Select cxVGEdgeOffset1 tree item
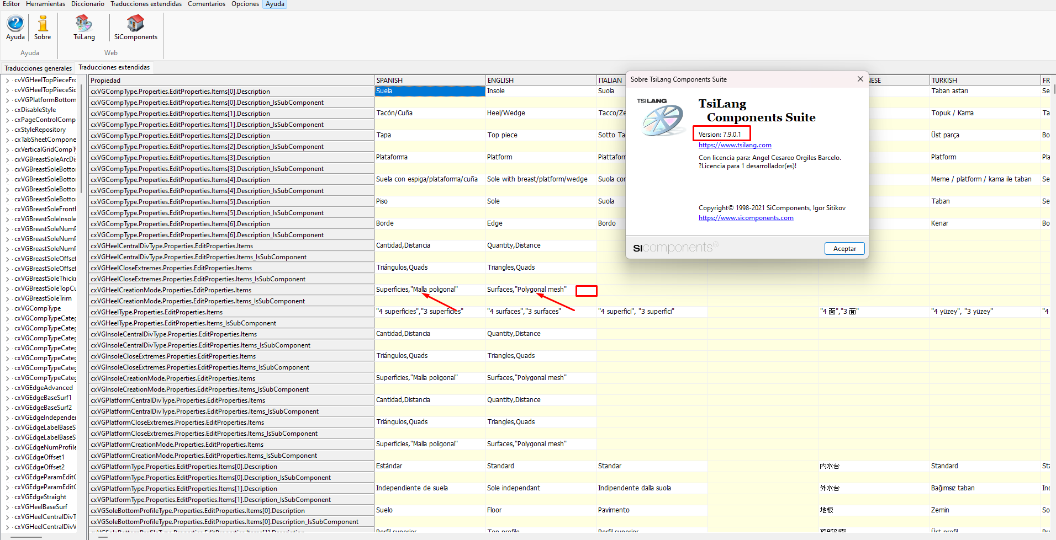The height and width of the screenshot is (540, 1056). (x=39, y=457)
